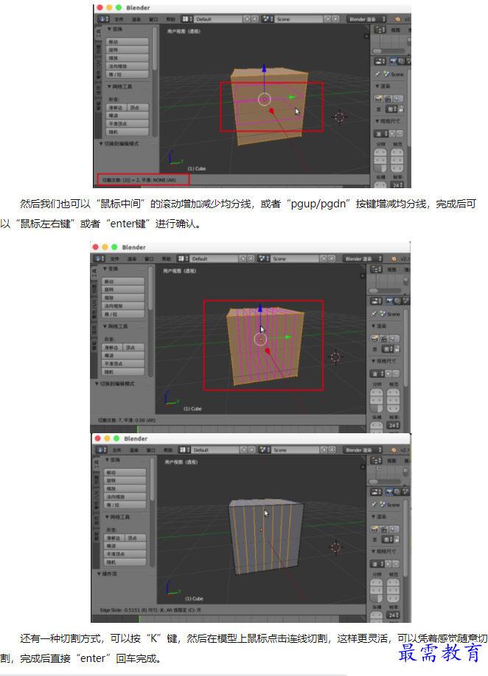Viewport: 488px width, 676px height.
Task: Select render layers tab icon in middle window properties
Action: 397,301
